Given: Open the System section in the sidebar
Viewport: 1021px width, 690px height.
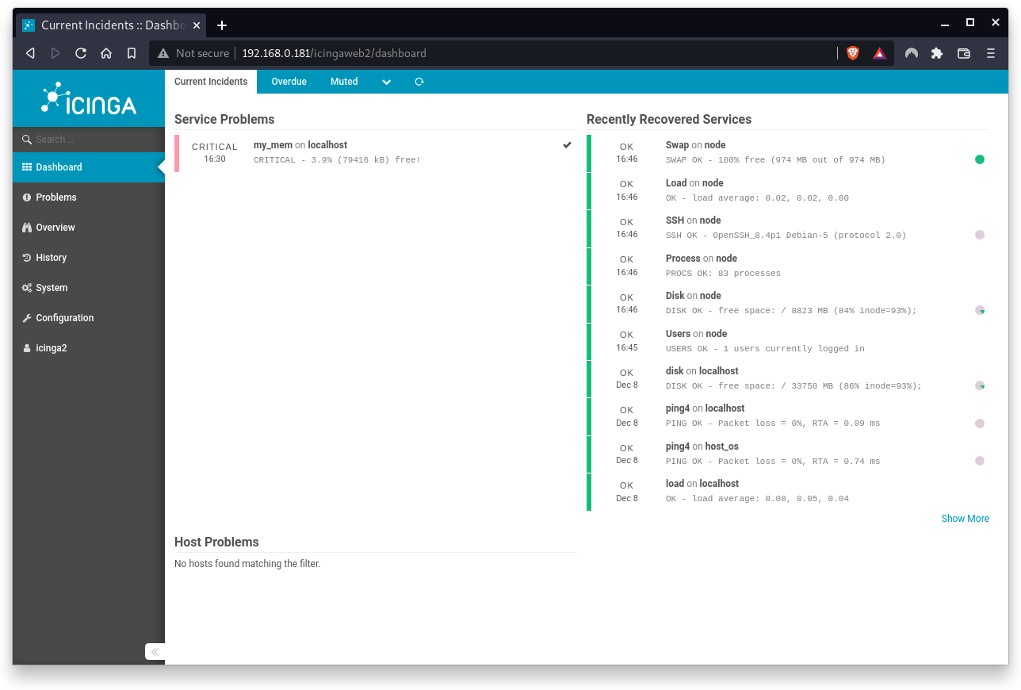Looking at the screenshot, I should click(x=52, y=288).
